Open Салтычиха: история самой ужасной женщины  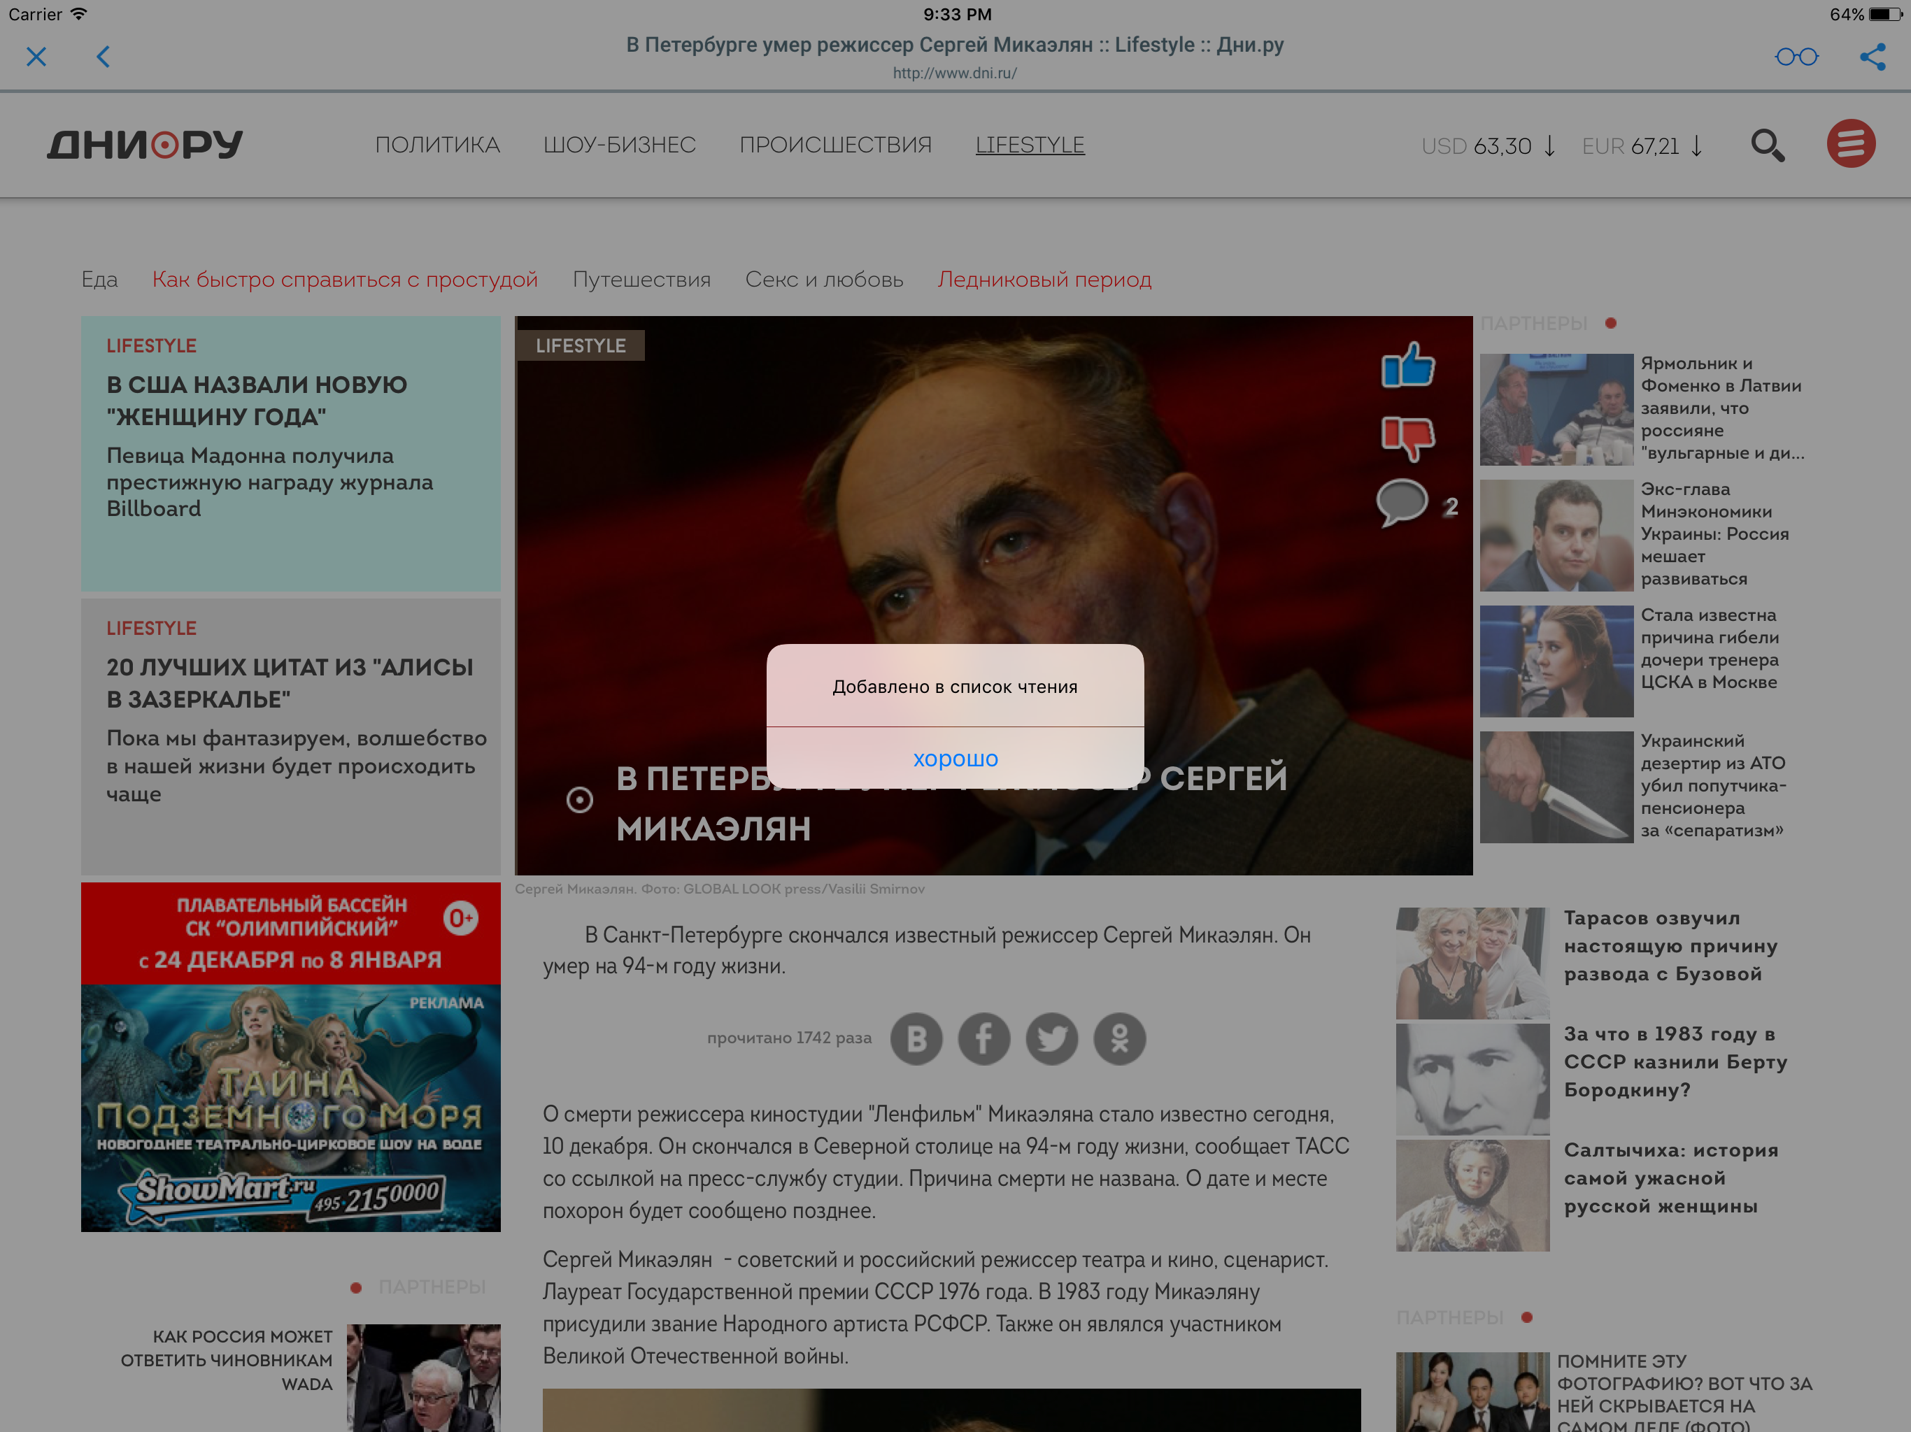pos(1671,1178)
